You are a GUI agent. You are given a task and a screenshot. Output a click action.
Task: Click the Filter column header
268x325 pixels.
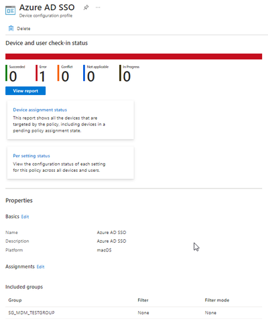143,300
